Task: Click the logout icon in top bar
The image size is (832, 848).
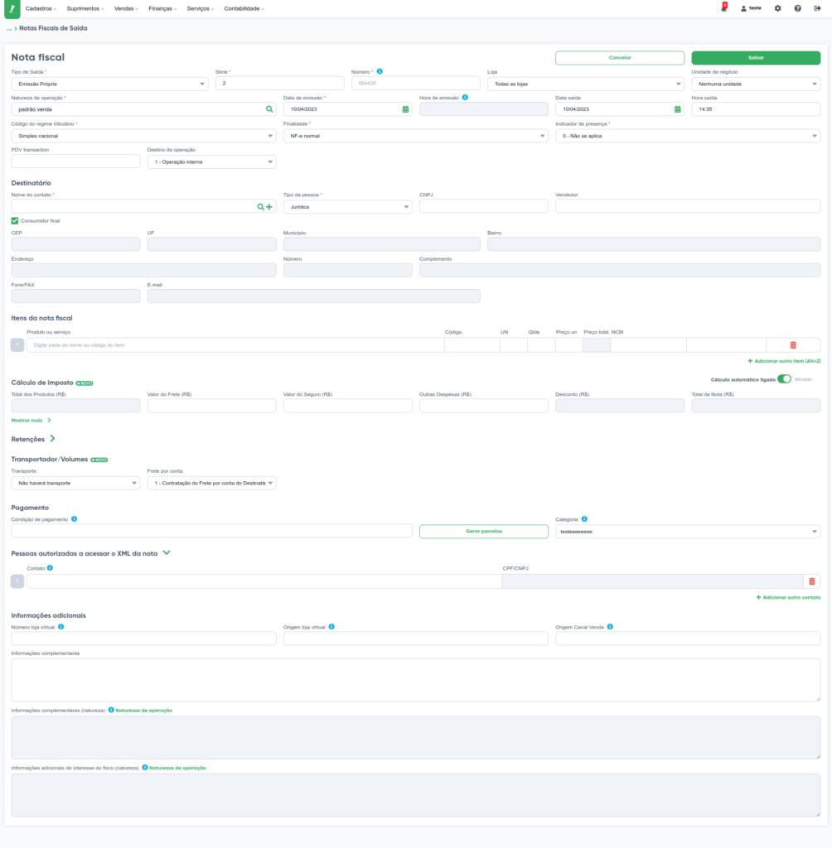Action: click(817, 8)
